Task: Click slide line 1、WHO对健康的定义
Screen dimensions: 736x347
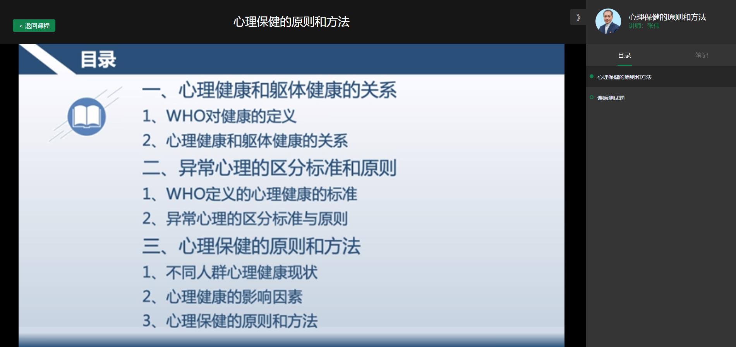Action: point(219,116)
